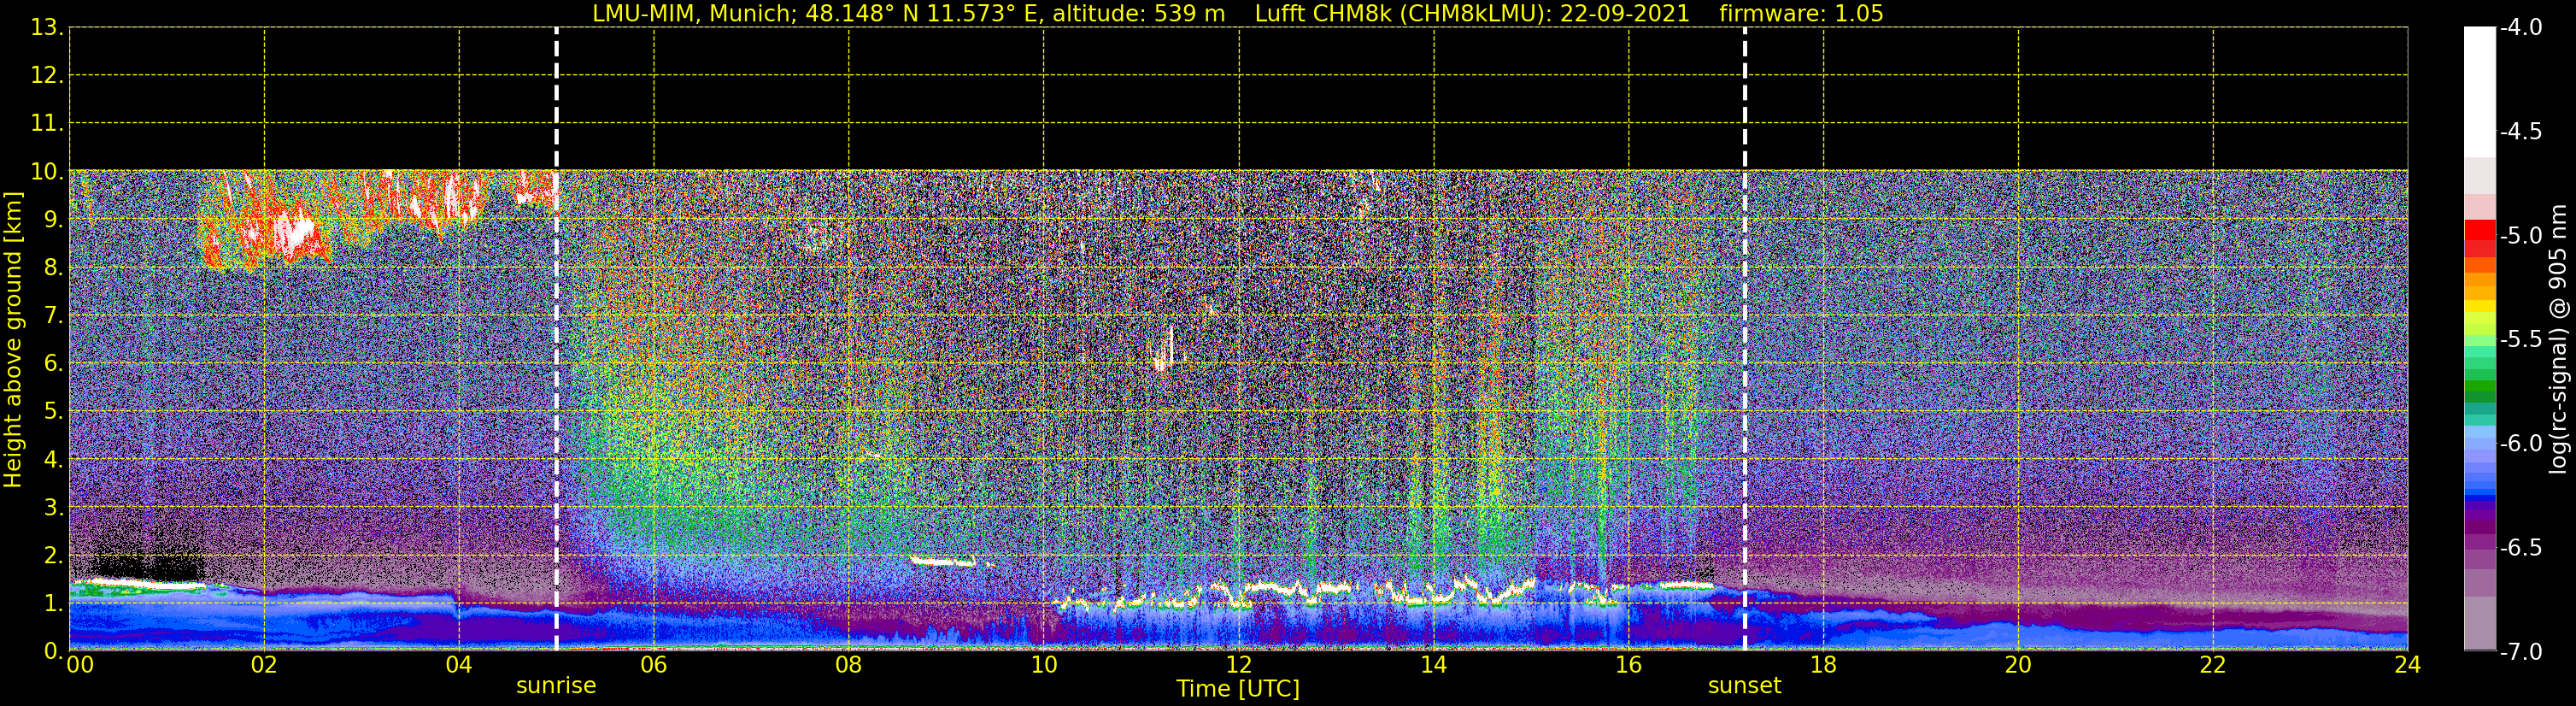Click the 10. tick on height axis
The height and width of the screenshot is (706, 2576).
47,171
